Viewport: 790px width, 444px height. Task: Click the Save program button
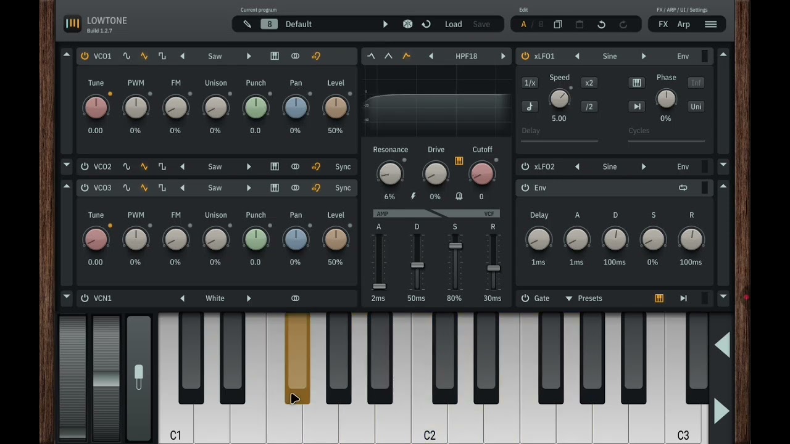481,24
